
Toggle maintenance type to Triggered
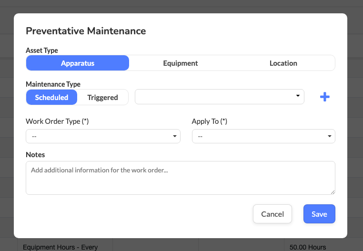102,97
